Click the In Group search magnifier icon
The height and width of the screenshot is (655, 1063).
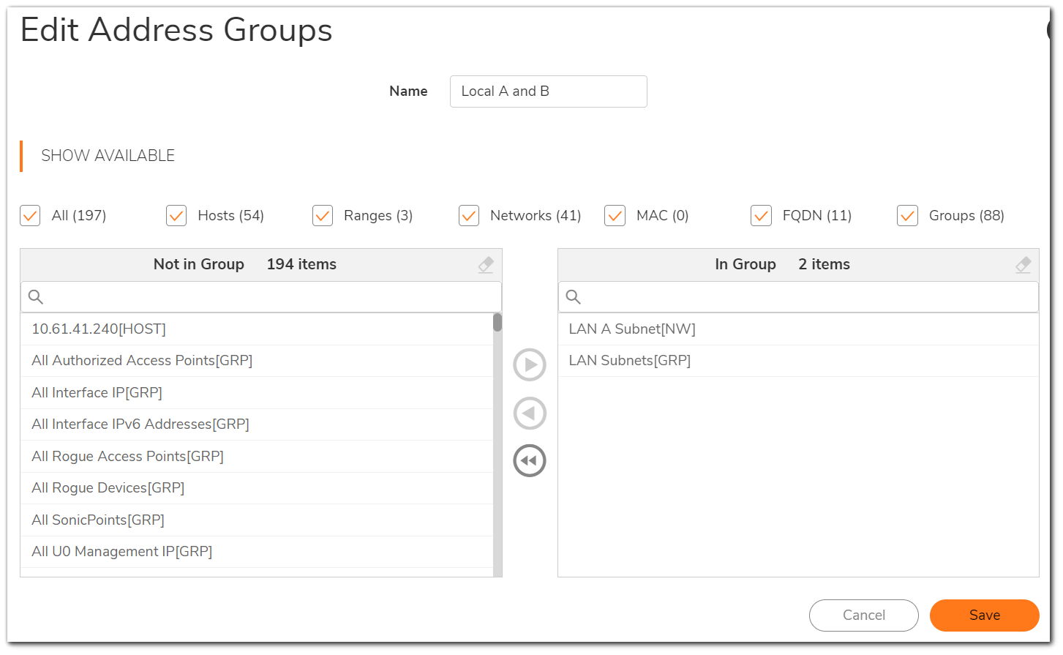pyautogui.click(x=574, y=297)
